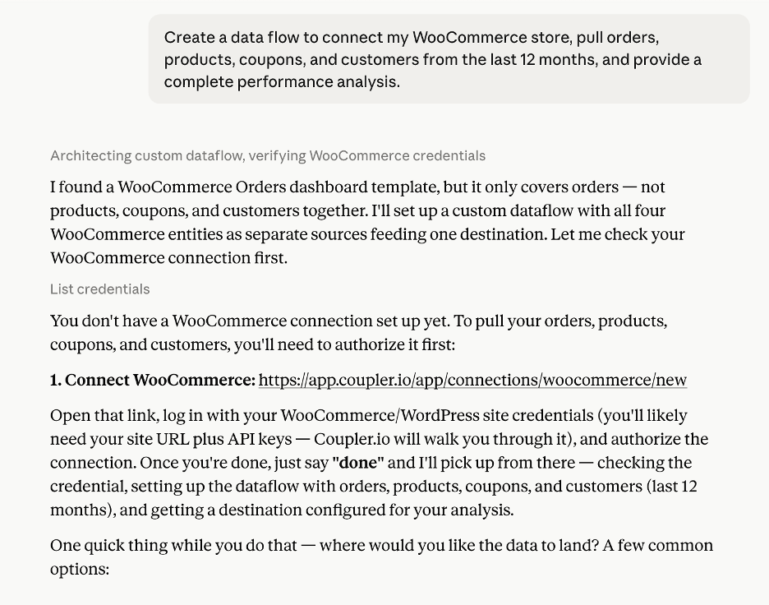Open the app.coupler.io WooCommerce connection link
Viewport: 769px width, 605px height.
pos(472,381)
